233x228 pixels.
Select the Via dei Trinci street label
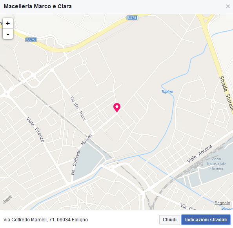pyautogui.click(x=78, y=108)
